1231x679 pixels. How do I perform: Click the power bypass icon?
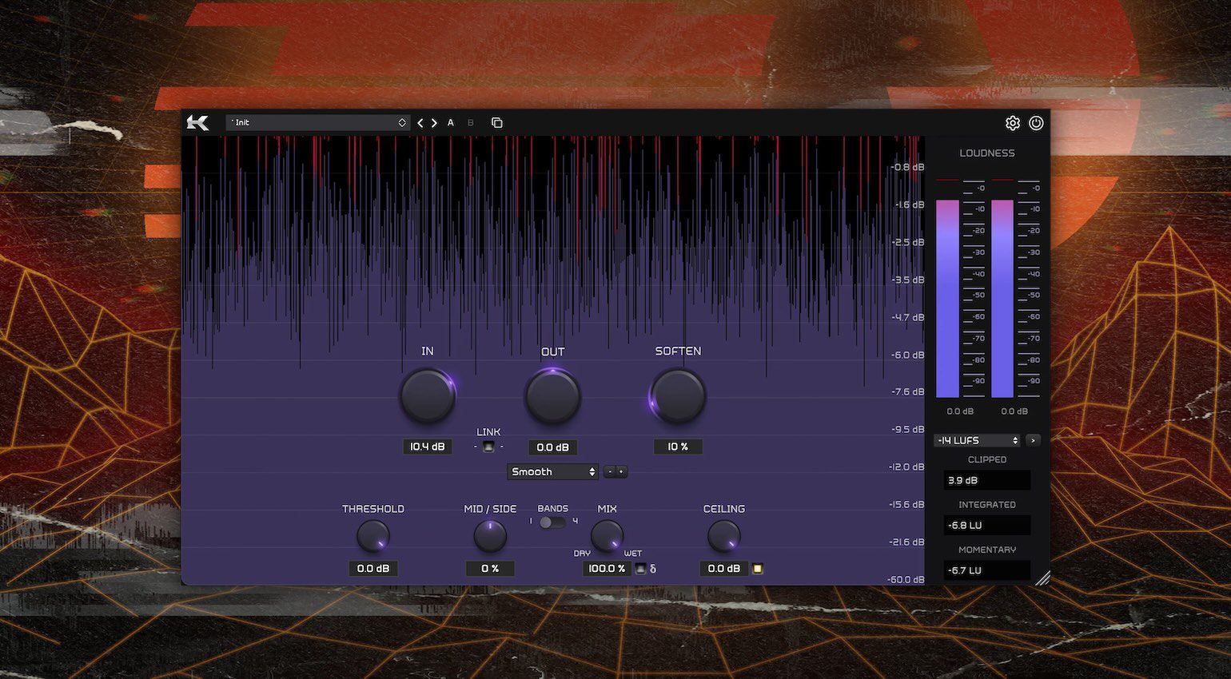click(1036, 123)
